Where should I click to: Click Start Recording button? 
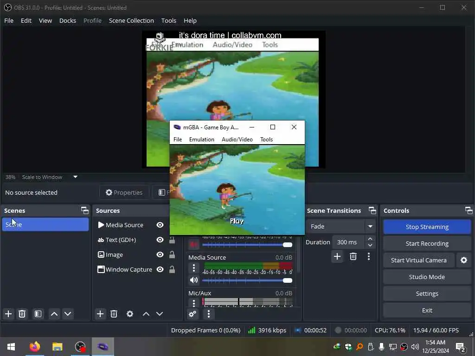click(427, 243)
